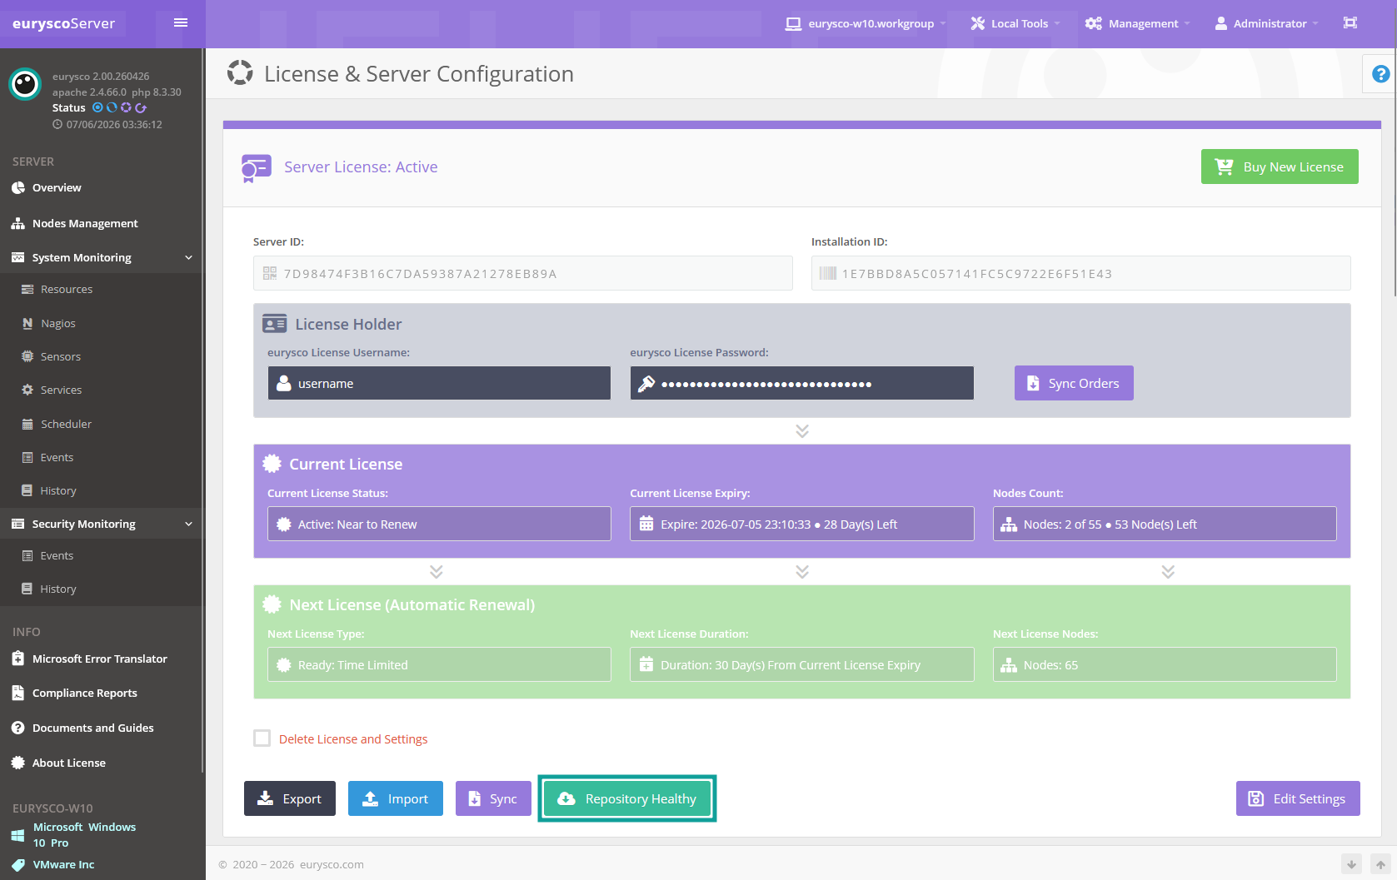The height and width of the screenshot is (880, 1397).
Task: Click the Repository Healthy button
Action: coord(627,798)
